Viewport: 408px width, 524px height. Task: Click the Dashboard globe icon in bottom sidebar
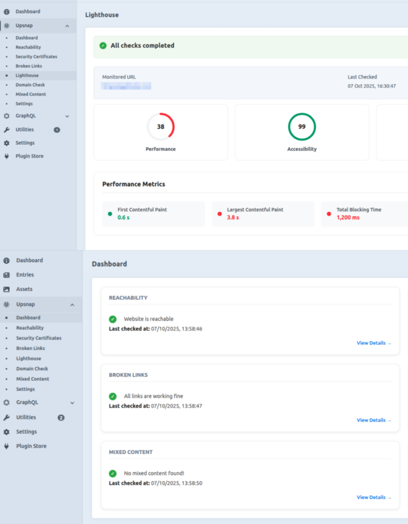(7, 260)
